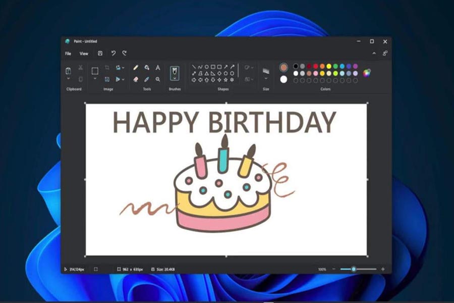
Task: Select the Eraser tool
Action: click(x=136, y=79)
